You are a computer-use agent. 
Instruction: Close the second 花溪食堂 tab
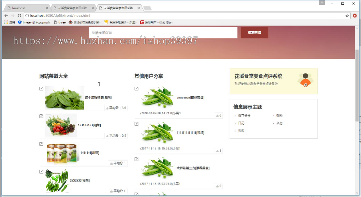[93, 8]
